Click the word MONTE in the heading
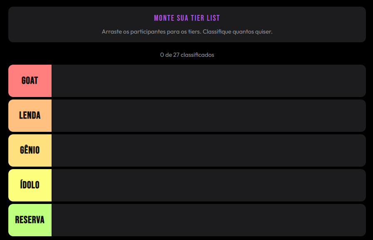This screenshot has width=373, height=240. (x=163, y=18)
